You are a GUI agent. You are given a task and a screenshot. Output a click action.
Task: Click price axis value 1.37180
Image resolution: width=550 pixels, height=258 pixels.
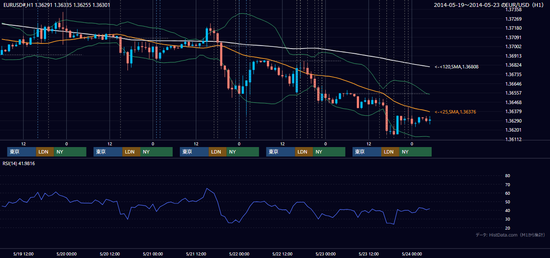click(x=513, y=28)
